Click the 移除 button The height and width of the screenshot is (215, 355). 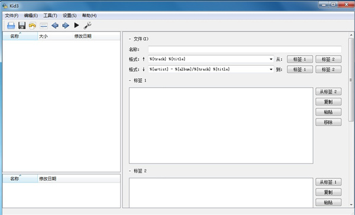328,122
